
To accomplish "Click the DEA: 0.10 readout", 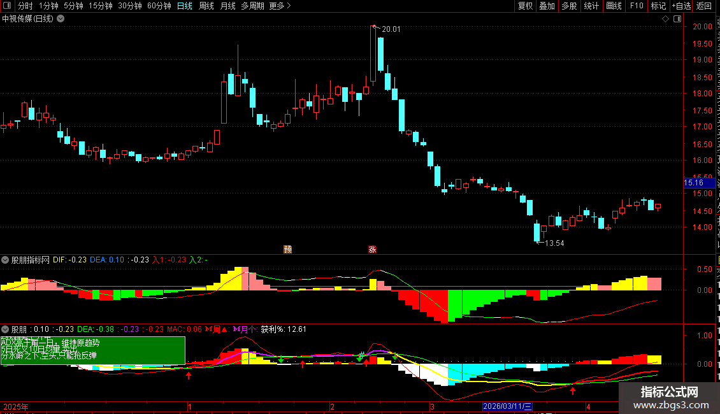I will tap(107, 260).
